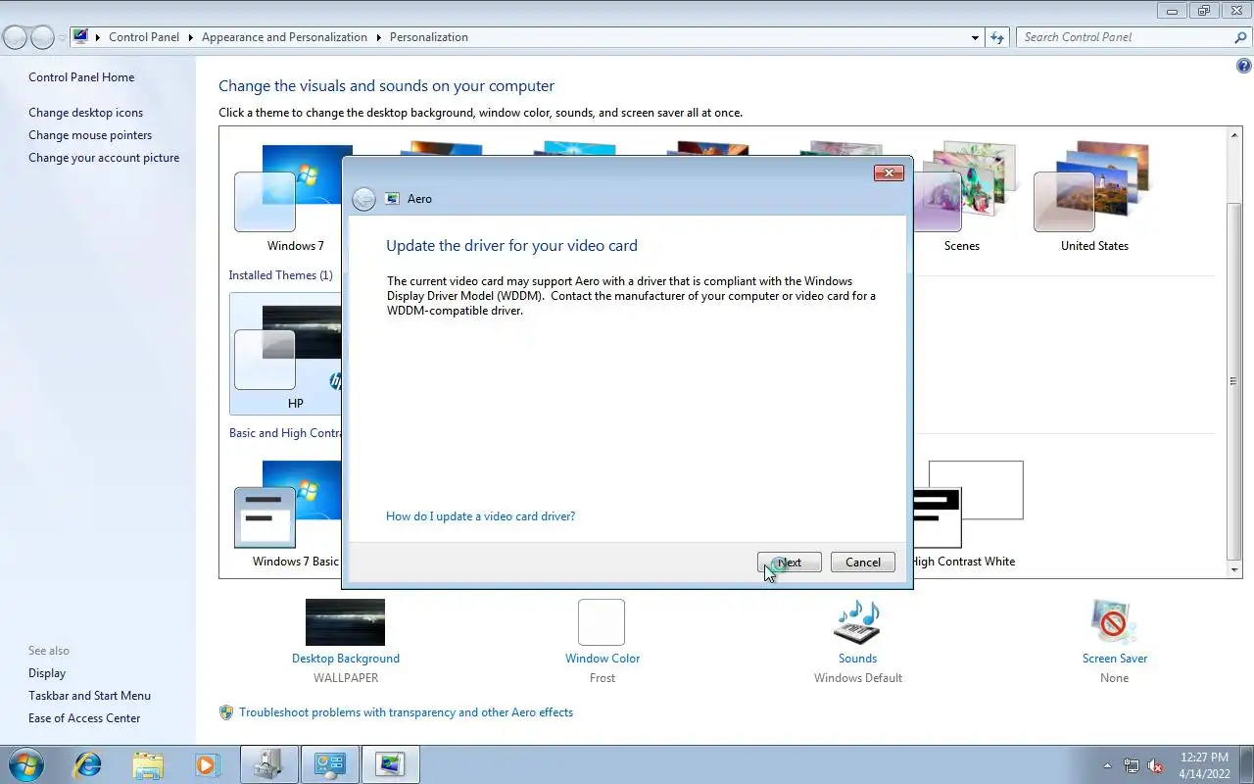
Task: Show hidden tray icons arrow
Action: point(1108,765)
